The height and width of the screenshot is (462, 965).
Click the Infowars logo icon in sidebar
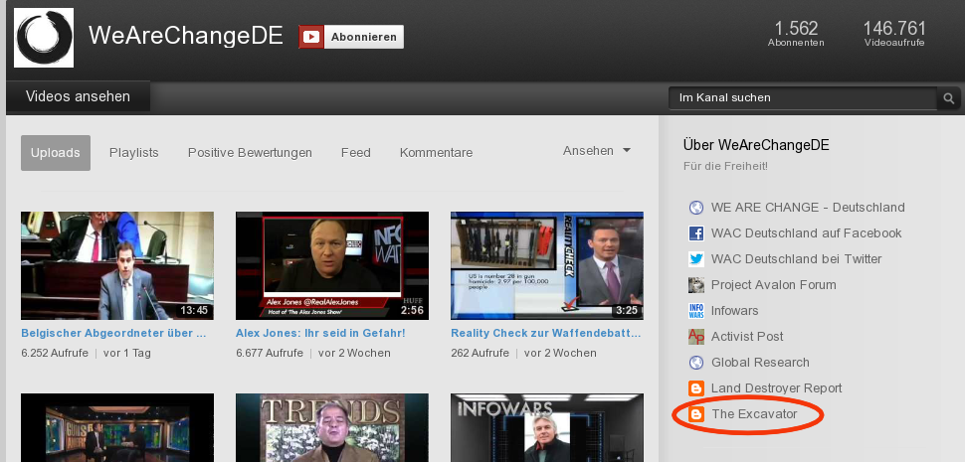(696, 311)
